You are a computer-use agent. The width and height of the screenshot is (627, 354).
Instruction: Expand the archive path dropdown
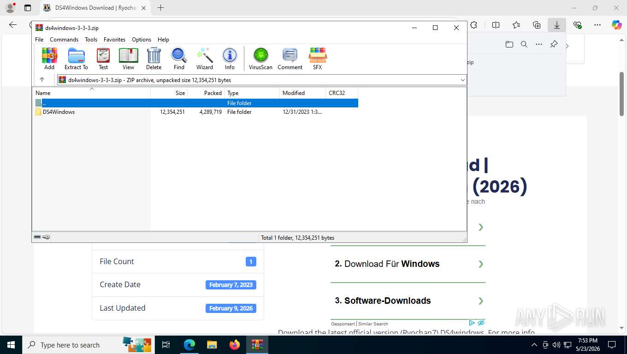[x=462, y=80]
